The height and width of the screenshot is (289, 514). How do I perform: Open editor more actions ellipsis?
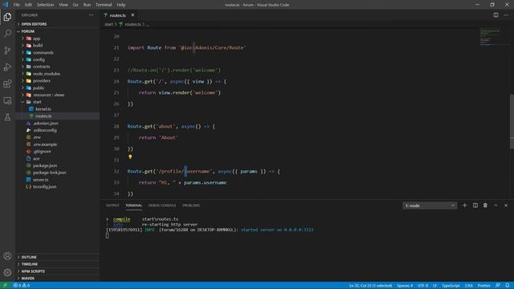click(506, 15)
